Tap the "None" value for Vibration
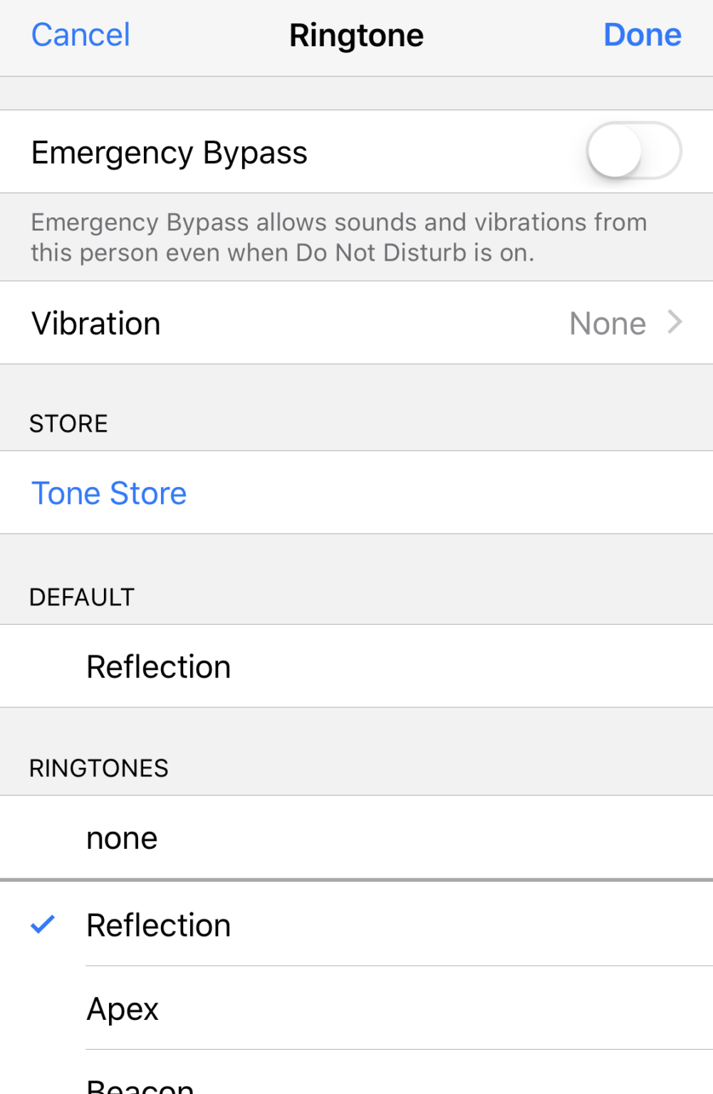This screenshot has width=713, height=1094. (607, 323)
